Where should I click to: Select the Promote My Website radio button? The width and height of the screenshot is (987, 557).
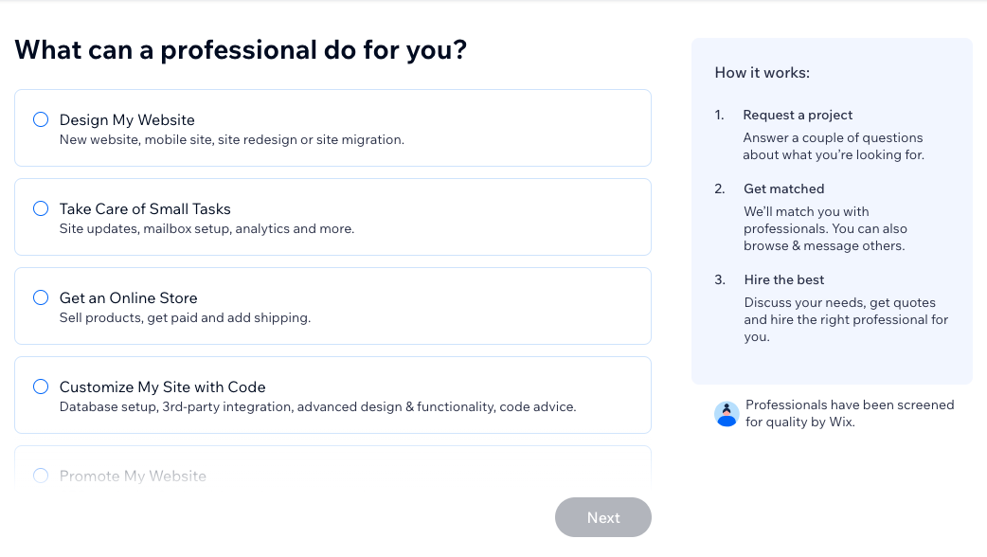[x=41, y=476]
